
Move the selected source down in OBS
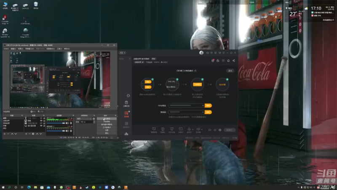tap(40, 134)
